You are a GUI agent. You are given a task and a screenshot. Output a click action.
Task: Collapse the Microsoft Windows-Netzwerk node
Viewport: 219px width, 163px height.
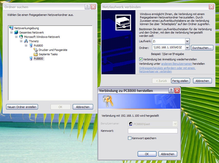[x=16, y=37]
